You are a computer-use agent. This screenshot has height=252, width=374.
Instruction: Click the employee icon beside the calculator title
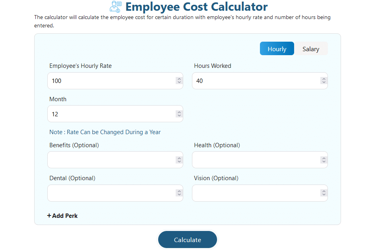[x=115, y=7]
